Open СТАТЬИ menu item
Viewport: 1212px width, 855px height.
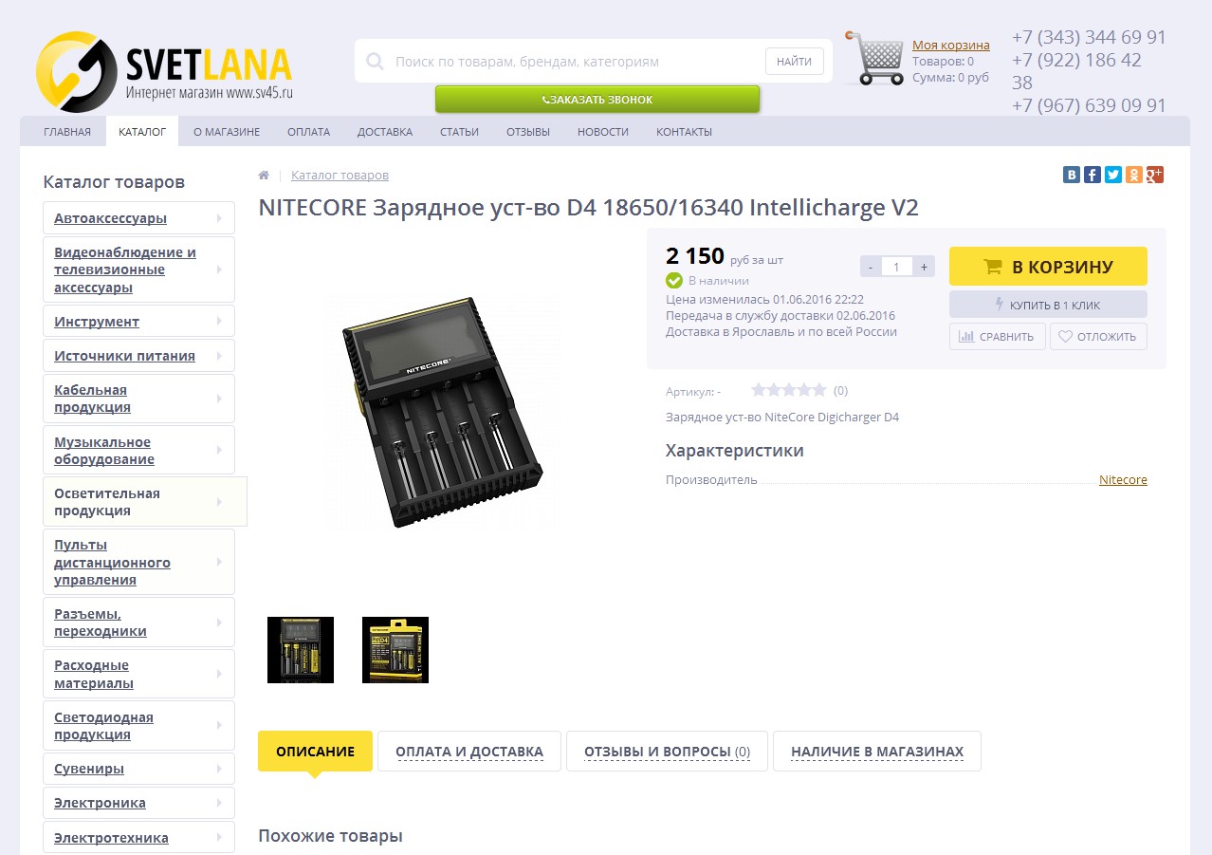[x=459, y=132]
